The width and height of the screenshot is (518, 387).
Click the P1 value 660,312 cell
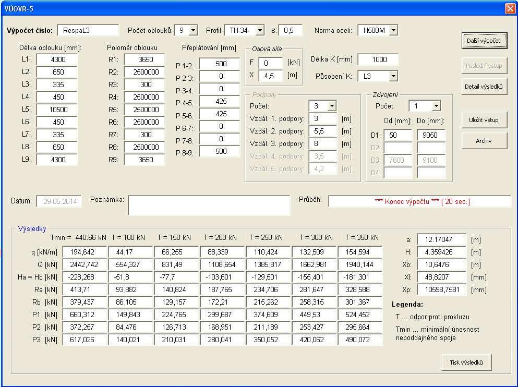pos(85,315)
